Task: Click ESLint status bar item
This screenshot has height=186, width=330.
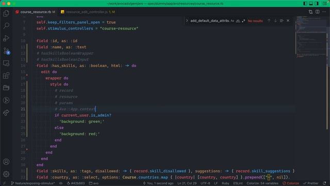Action: pos(238,183)
